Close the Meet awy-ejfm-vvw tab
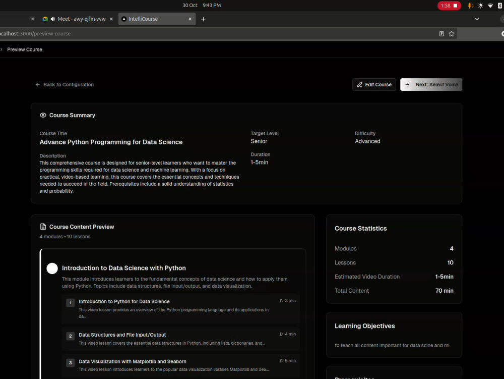This screenshot has height=379, width=504. [111, 19]
